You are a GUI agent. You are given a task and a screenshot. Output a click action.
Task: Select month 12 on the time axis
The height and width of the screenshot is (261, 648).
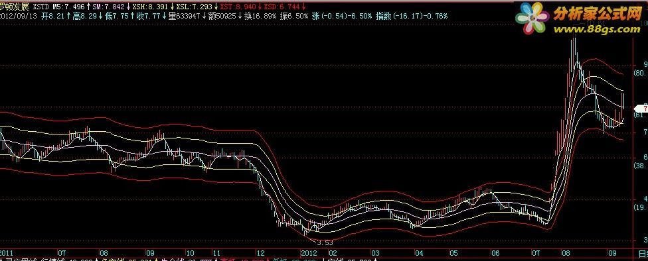[260, 252]
